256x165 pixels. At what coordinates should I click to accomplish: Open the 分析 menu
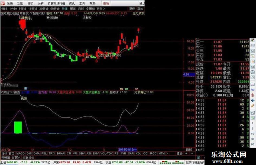pyautogui.click(x=41, y=3)
